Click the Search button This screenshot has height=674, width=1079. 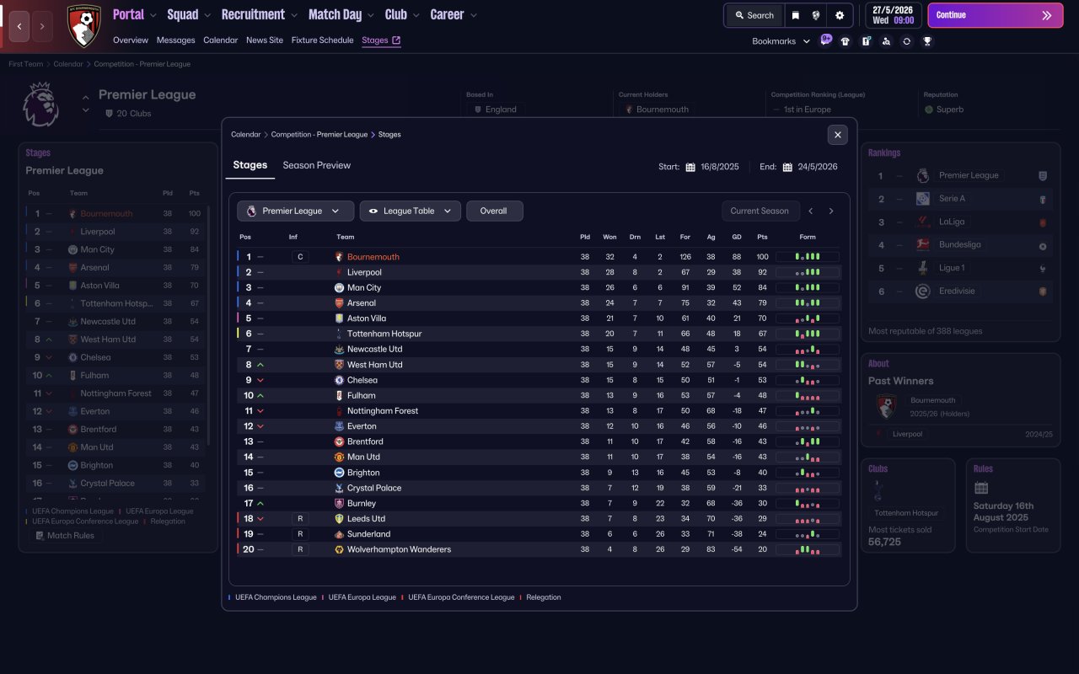click(754, 15)
